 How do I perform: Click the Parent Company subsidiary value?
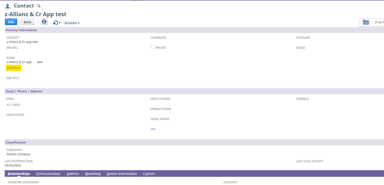click(19, 154)
